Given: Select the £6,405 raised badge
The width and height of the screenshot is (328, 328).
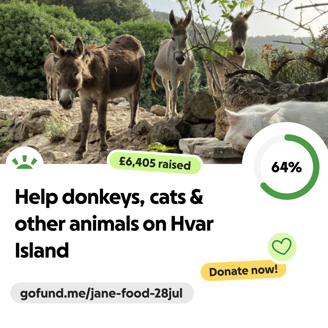Looking at the screenshot, I should 155,163.
